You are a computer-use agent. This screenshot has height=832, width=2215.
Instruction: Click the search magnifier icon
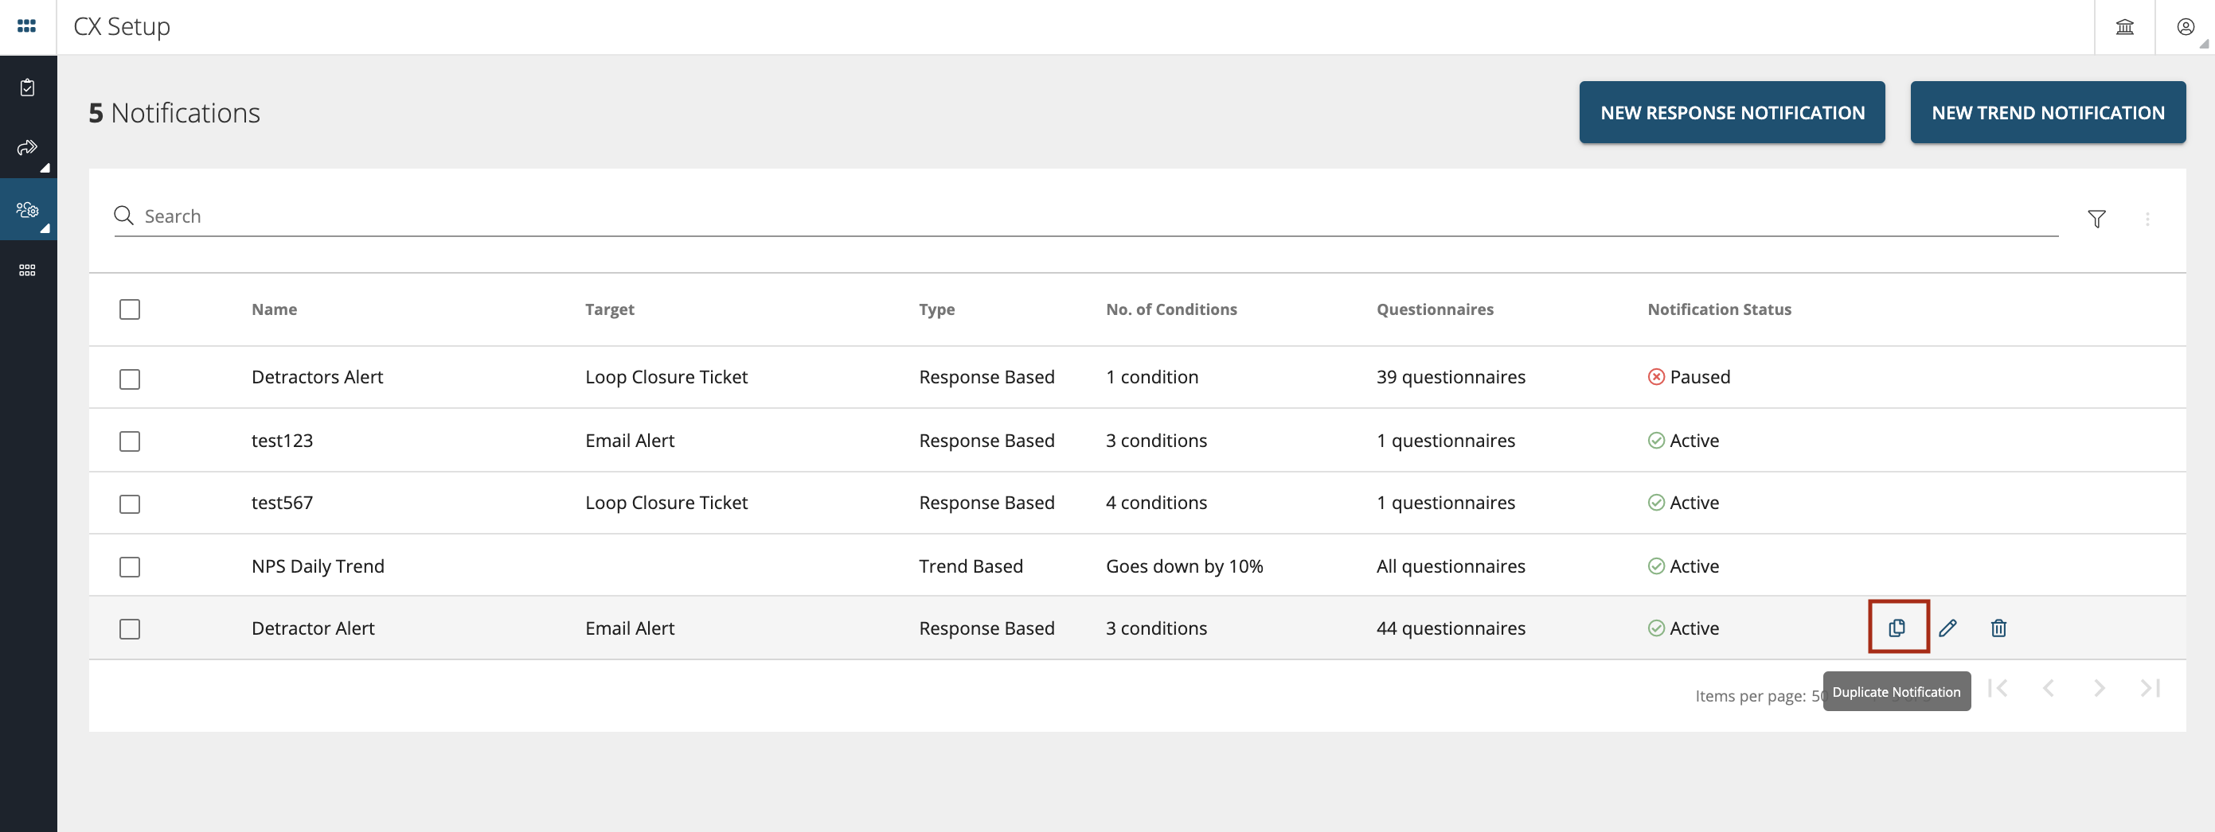124,216
